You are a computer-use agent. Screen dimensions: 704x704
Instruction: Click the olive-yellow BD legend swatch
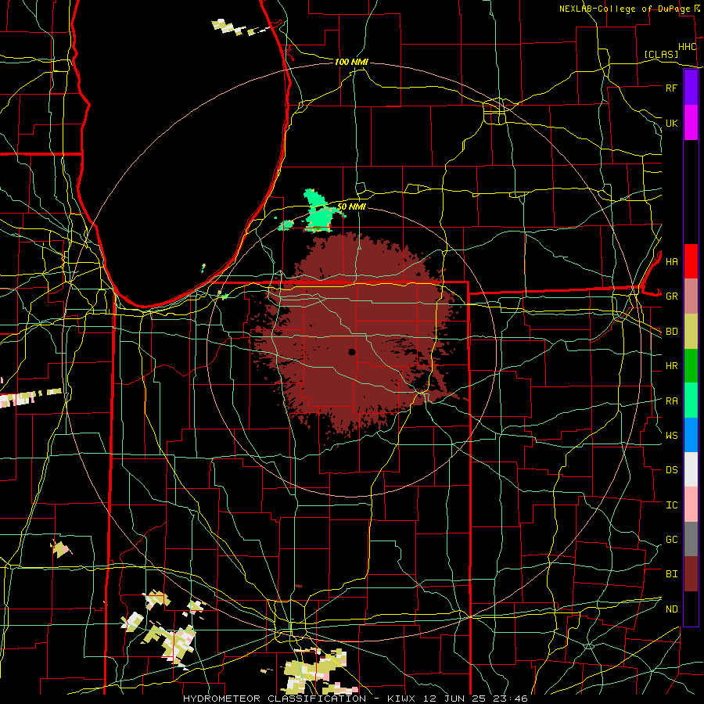pyautogui.click(x=691, y=331)
